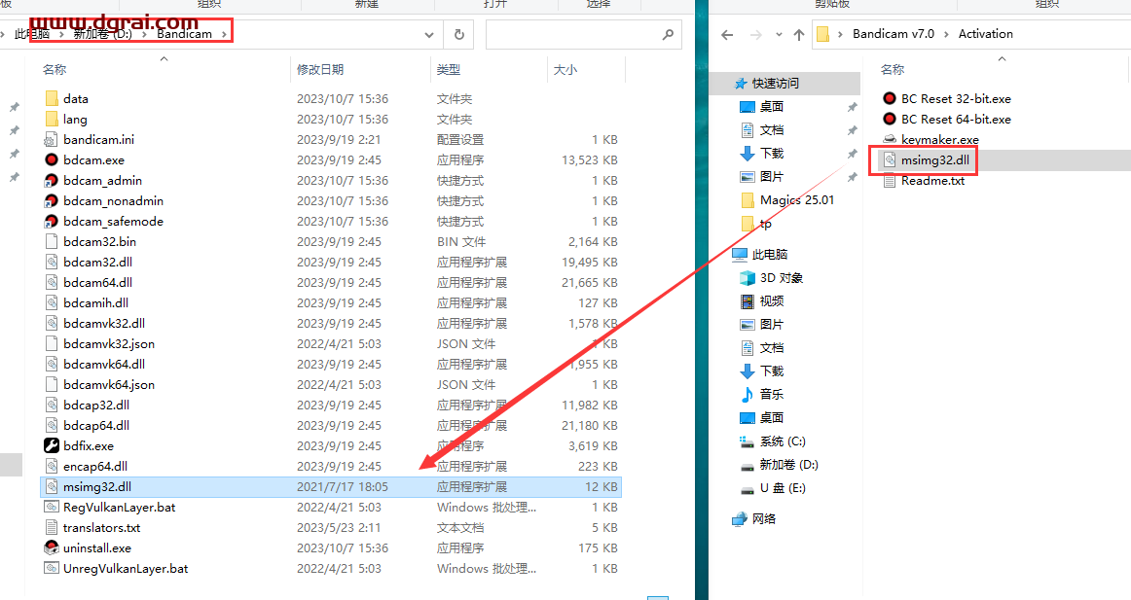1131x600 pixels.
Task: Select the data folder icon
Action: tap(52, 98)
